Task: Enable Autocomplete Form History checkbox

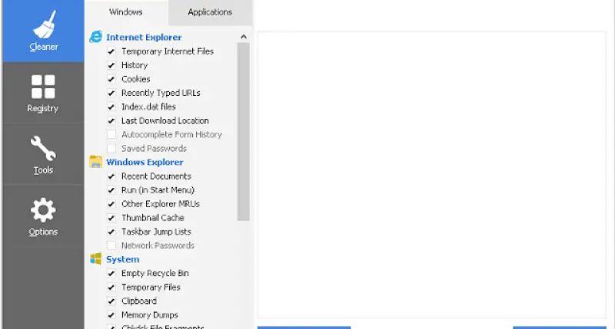Action: pyautogui.click(x=111, y=134)
